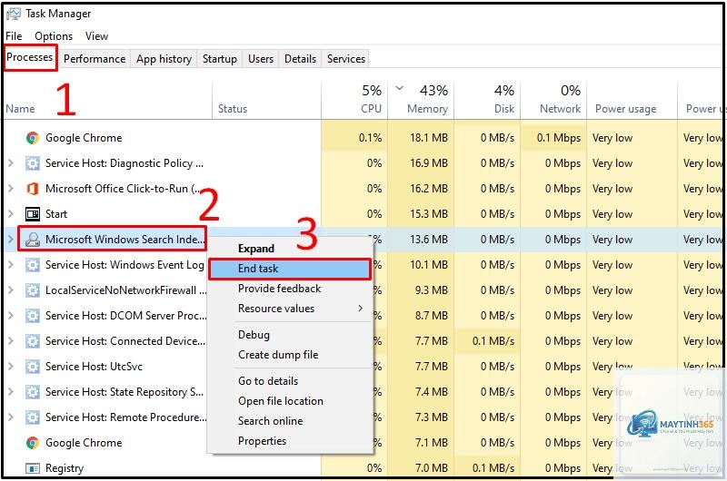727x481 pixels.
Task: Select Properties in the context menu
Action: pyautogui.click(x=290, y=441)
